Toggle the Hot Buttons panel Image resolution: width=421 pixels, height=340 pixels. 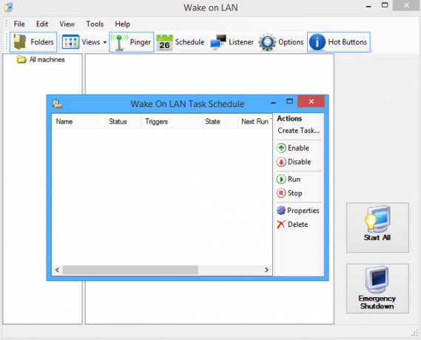click(339, 42)
